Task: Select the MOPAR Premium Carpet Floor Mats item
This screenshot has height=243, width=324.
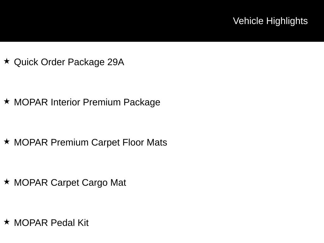Action: (x=90, y=142)
